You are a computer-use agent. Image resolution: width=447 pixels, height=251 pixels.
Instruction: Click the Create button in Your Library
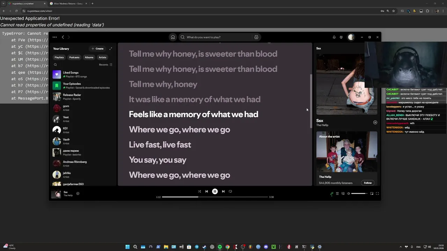[97, 49]
